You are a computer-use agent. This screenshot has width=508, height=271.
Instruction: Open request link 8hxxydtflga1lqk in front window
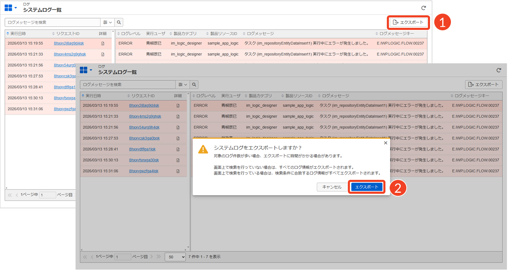142,149
